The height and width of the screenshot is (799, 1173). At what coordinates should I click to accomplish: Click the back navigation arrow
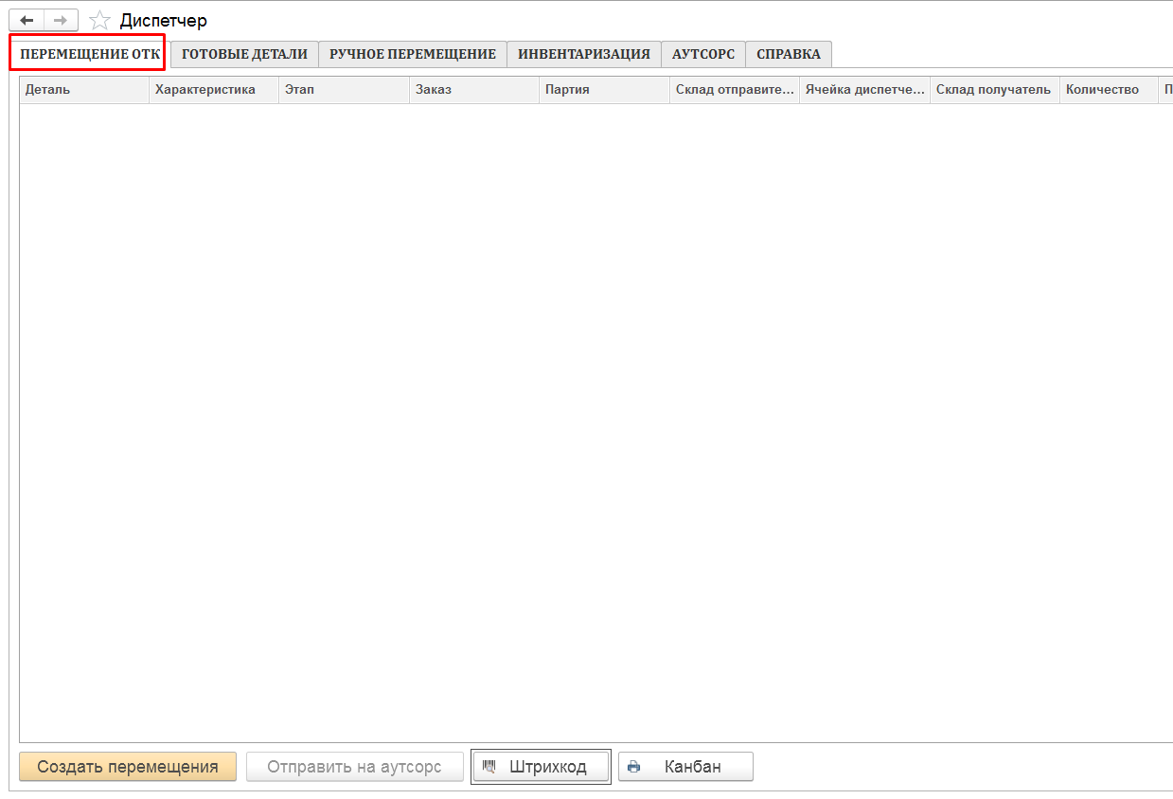pyautogui.click(x=27, y=20)
